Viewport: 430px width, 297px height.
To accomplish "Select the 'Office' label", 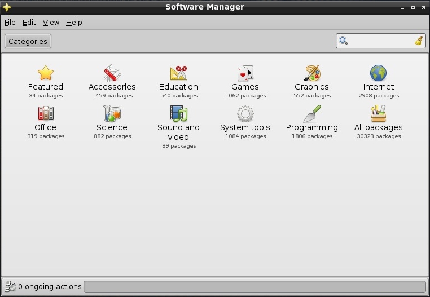I will pos(46,127).
